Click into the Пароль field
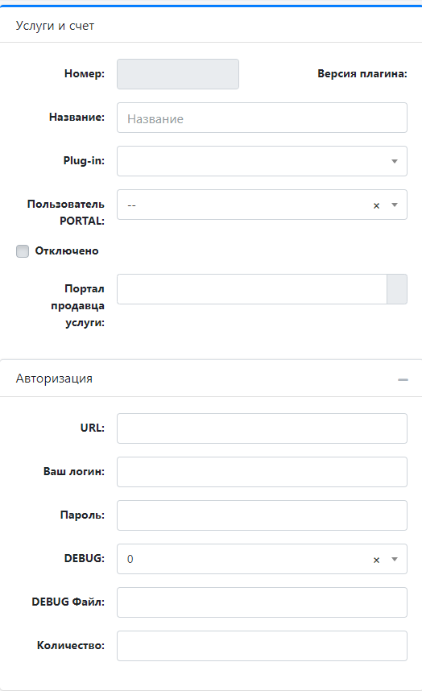 tap(262, 515)
